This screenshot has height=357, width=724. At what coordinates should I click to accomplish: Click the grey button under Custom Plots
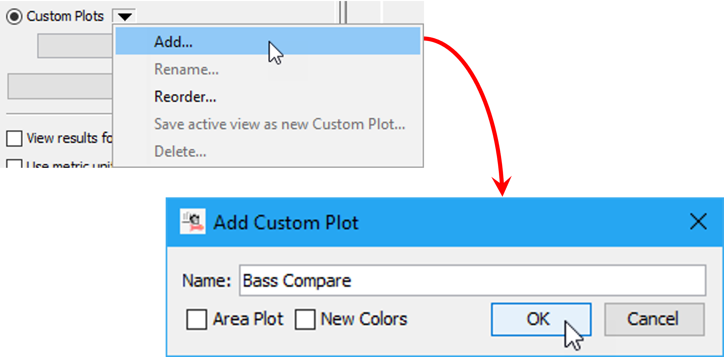[75, 46]
